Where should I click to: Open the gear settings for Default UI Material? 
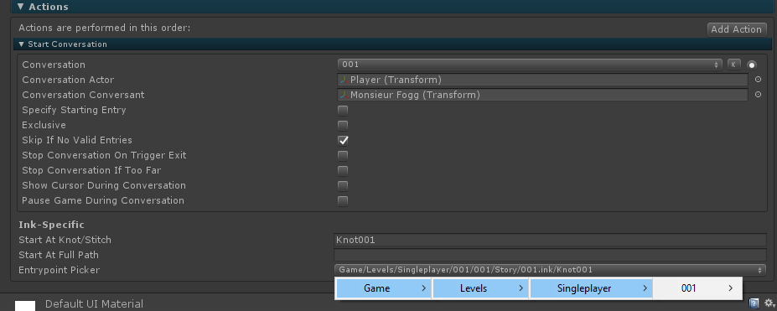769,303
